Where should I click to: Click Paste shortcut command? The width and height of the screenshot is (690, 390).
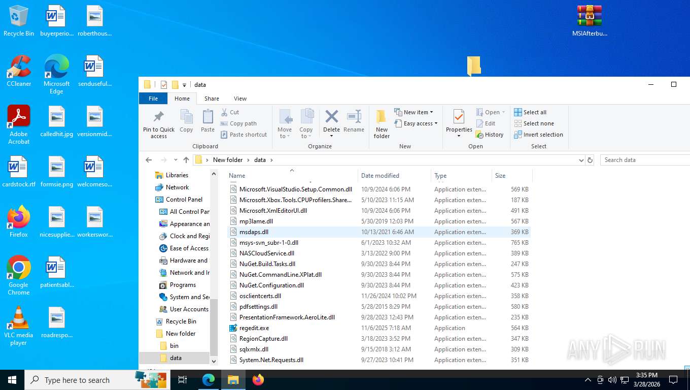[x=244, y=135]
